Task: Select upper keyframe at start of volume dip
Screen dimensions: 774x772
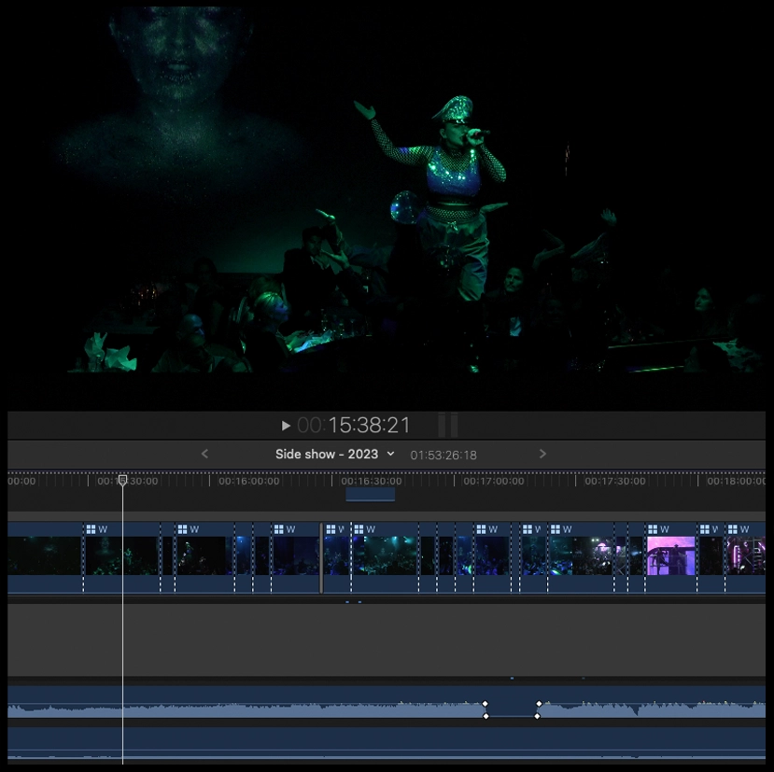Action: coord(485,704)
